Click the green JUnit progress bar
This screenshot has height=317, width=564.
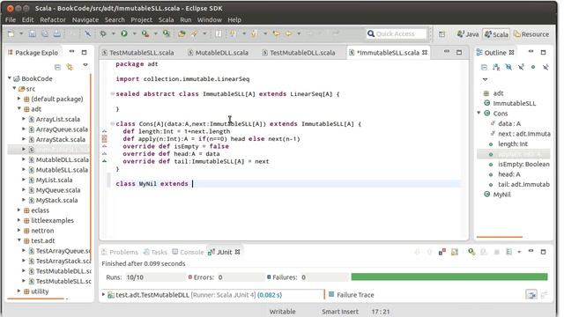tap(449, 276)
